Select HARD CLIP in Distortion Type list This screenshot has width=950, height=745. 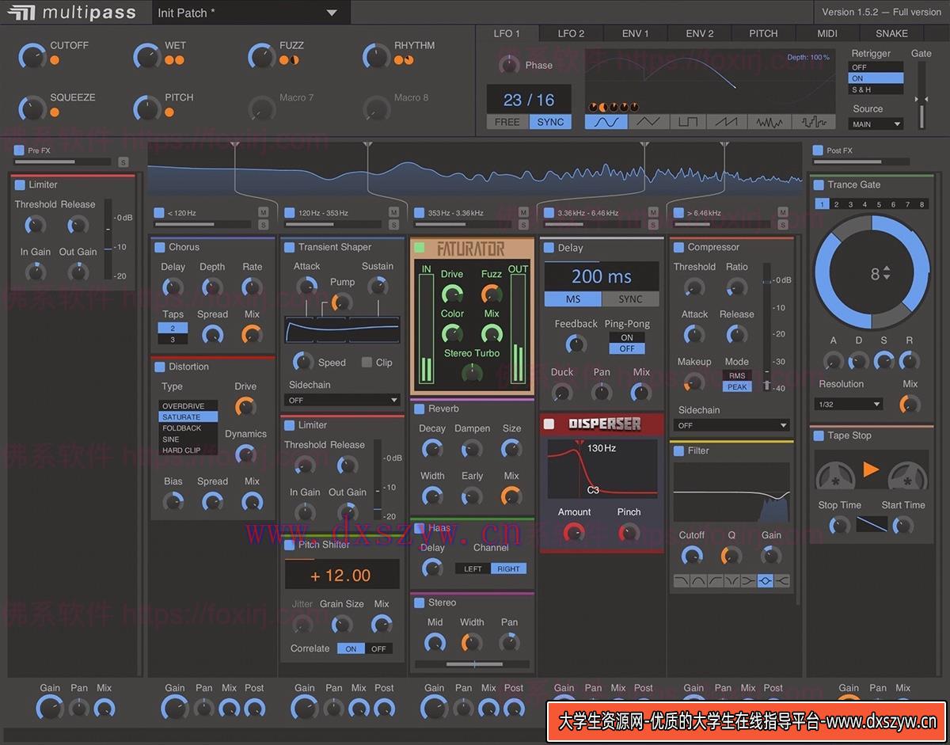pyautogui.click(x=188, y=450)
